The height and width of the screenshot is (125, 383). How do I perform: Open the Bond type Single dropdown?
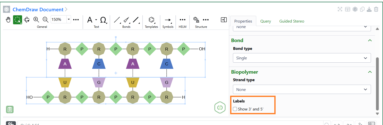[x=302, y=58]
